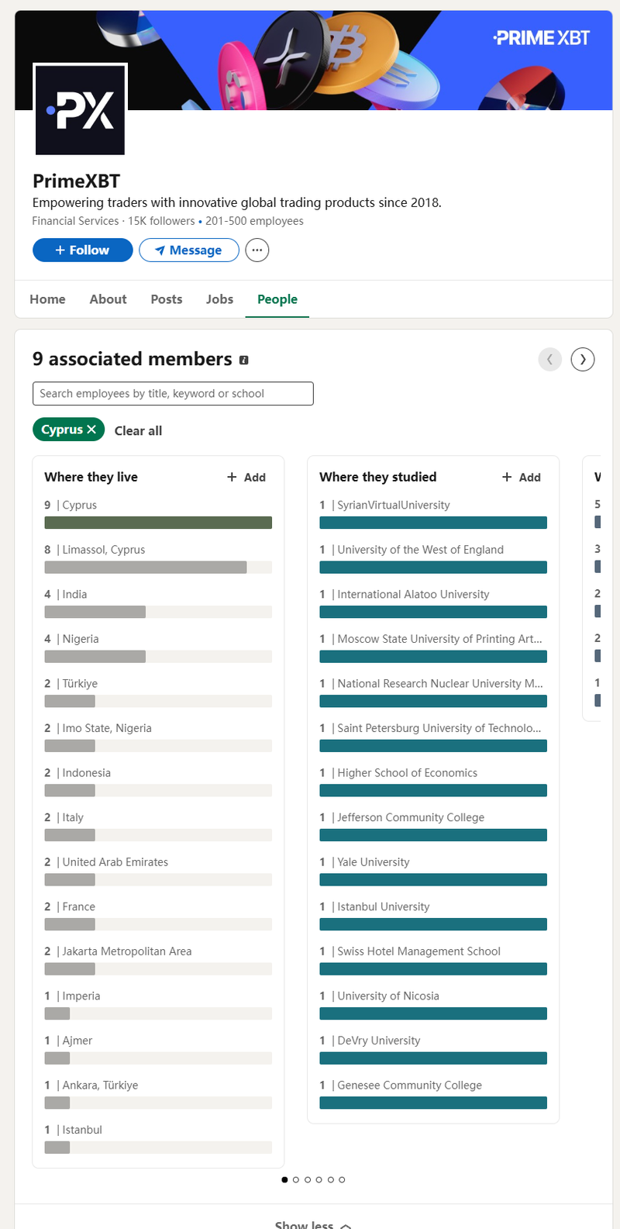The height and width of the screenshot is (1229, 620).
Task: Filter by Türkiye location
Action: click(158, 692)
